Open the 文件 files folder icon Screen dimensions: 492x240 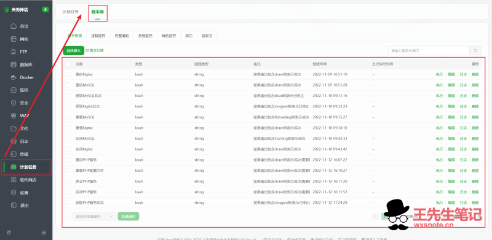(x=14, y=128)
